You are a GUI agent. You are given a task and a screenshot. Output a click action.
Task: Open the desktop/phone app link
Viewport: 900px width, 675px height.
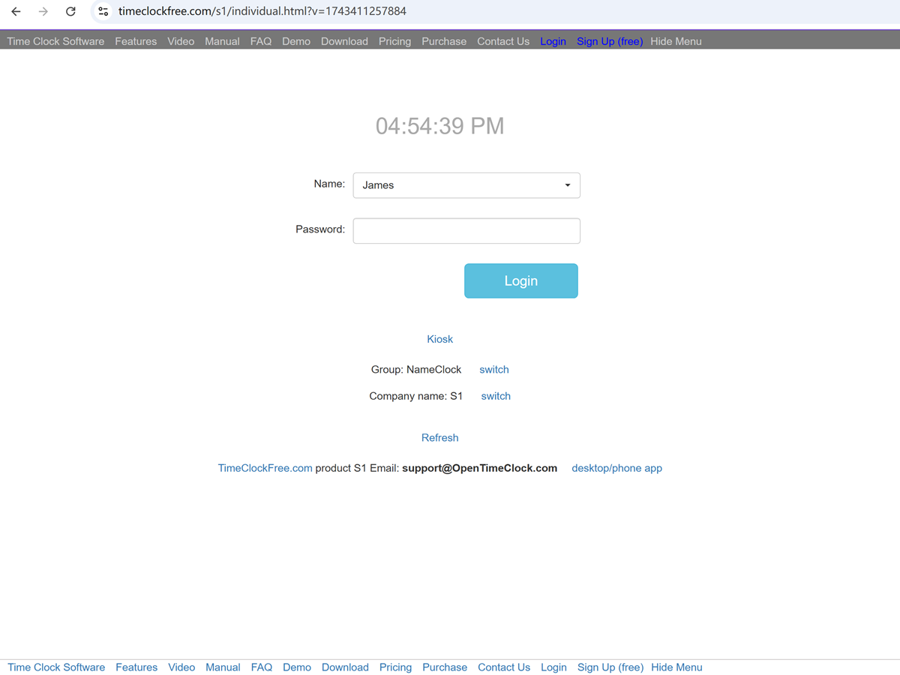click(617, 468)
